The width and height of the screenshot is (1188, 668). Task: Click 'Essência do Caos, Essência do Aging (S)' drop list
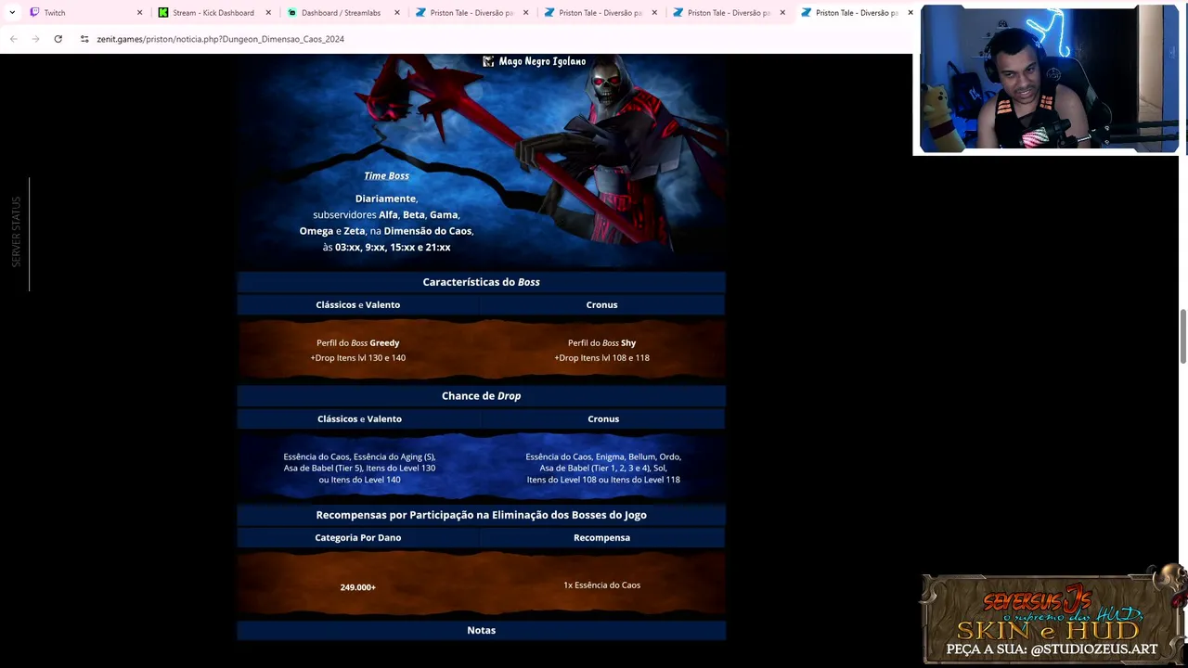point(359,469)
